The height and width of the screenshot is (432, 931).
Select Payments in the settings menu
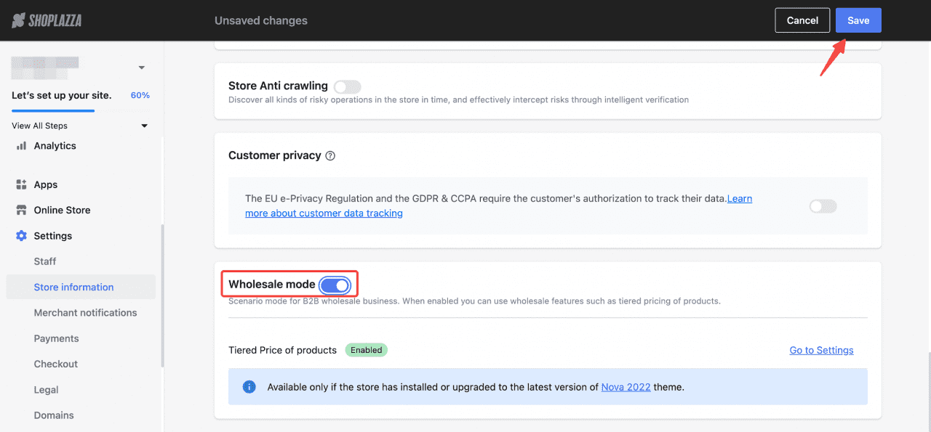[x=56, y=338]
